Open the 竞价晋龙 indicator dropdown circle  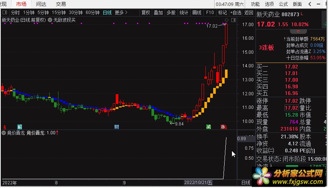4,133
